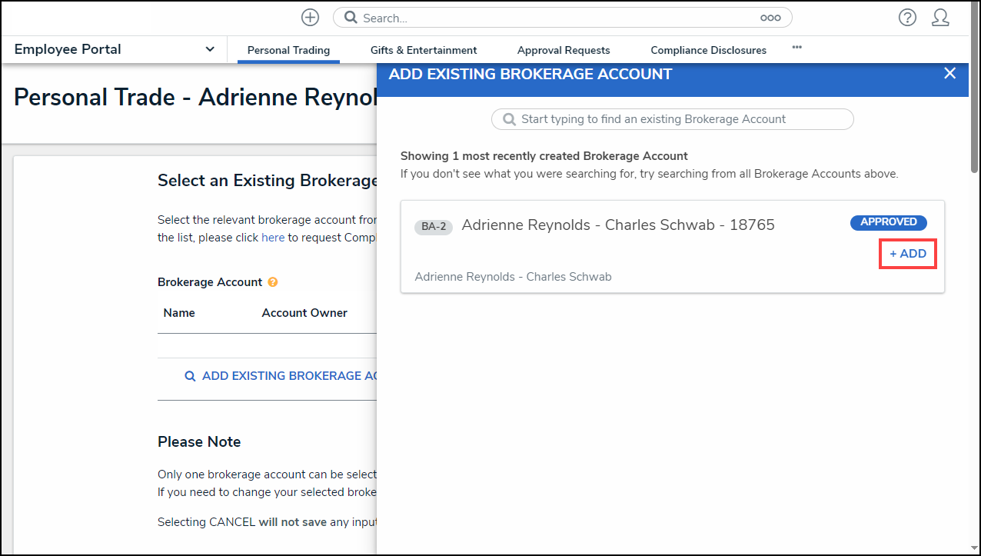Click the plus create icon in top bar
981x556 pixels.
(x=310, y=18)
